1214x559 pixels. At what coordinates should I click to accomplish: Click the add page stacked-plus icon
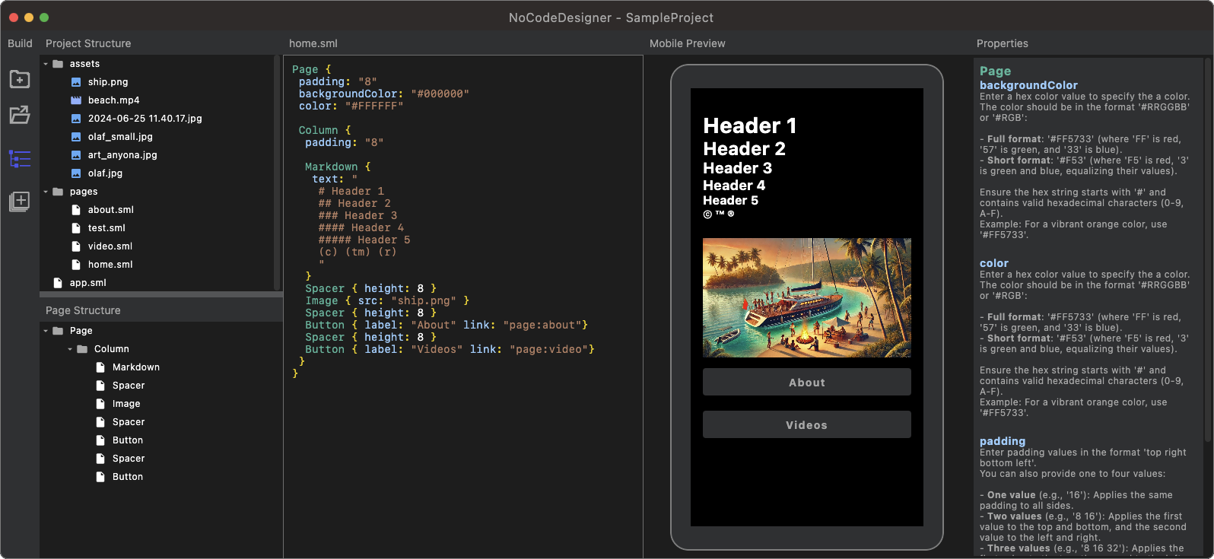click(20, 202)
